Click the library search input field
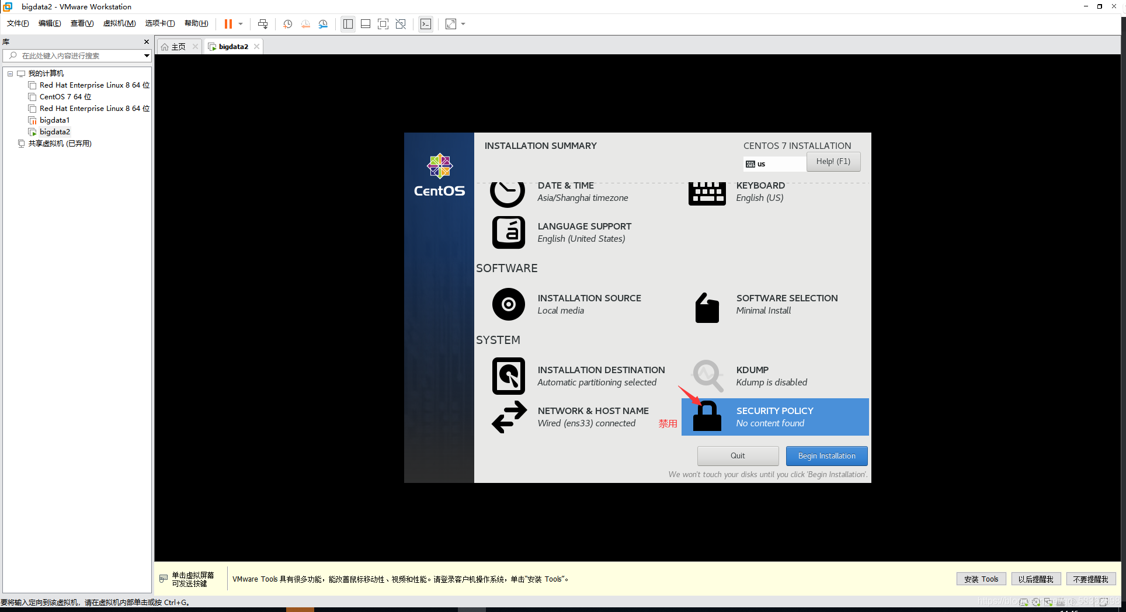Viewport: 1126px width, 612px height. (x=73, y=55)
